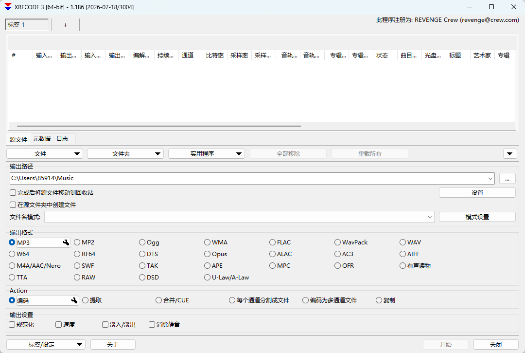Click the 状态 column header

385,56
